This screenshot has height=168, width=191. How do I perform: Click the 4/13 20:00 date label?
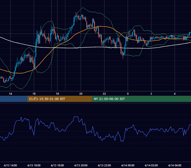[81, 165]
